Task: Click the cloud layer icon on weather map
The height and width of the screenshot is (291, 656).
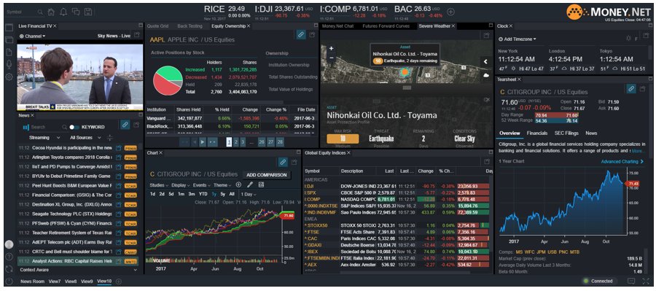Action: click(486, 75)
